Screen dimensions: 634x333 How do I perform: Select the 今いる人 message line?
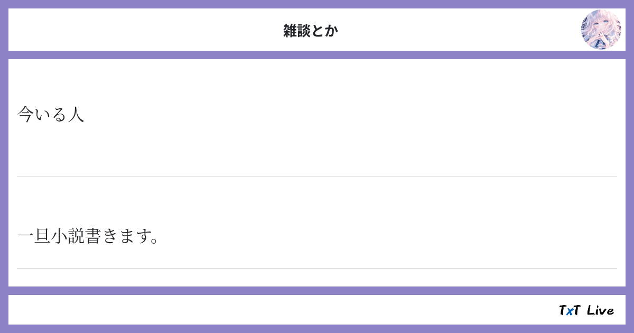51,115
